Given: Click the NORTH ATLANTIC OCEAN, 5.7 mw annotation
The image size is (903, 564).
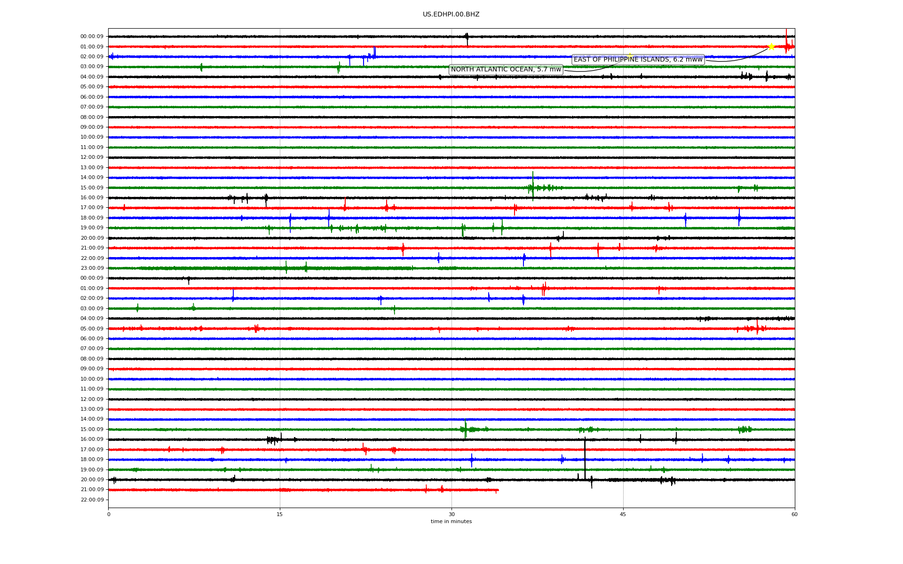Looking at the screenshot, I should (506, 70).
